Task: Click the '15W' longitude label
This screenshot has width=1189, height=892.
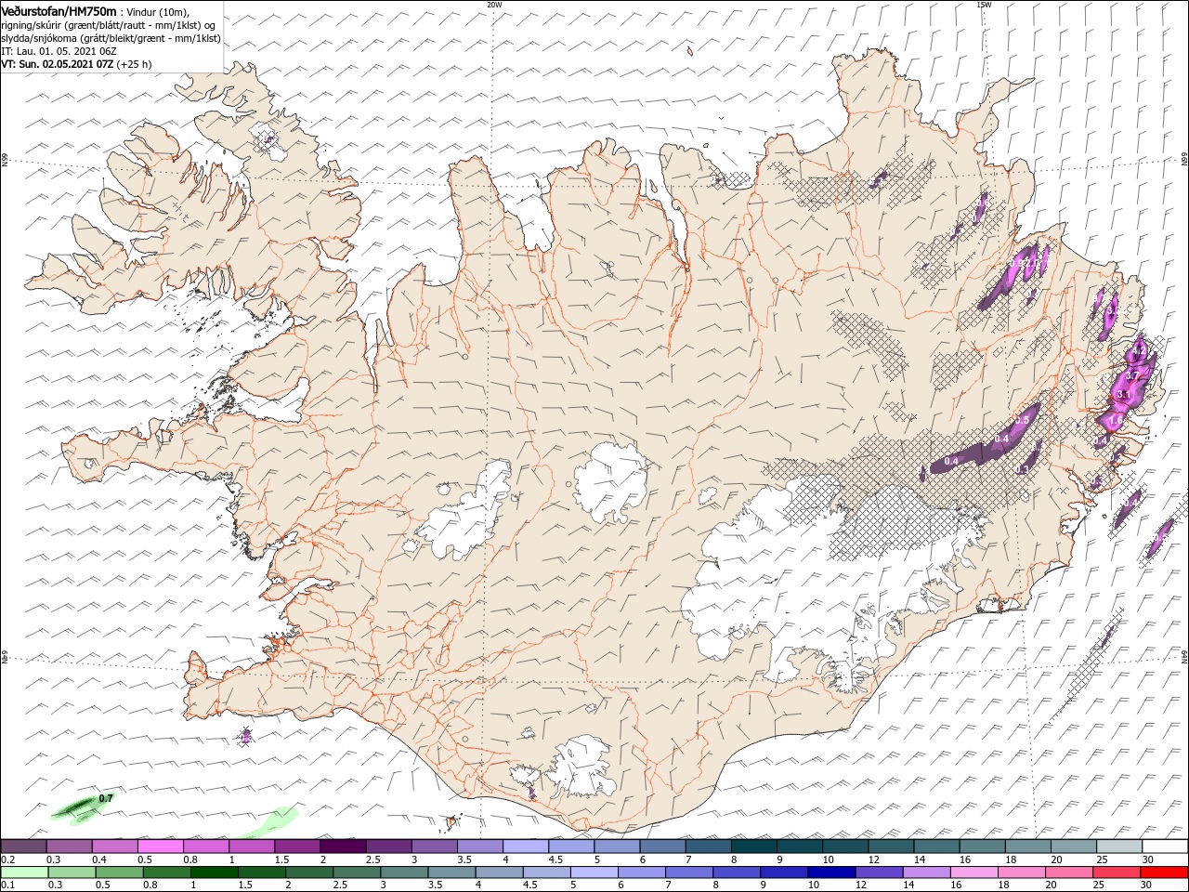Action: pyautogui.click(x=984, y=5)
